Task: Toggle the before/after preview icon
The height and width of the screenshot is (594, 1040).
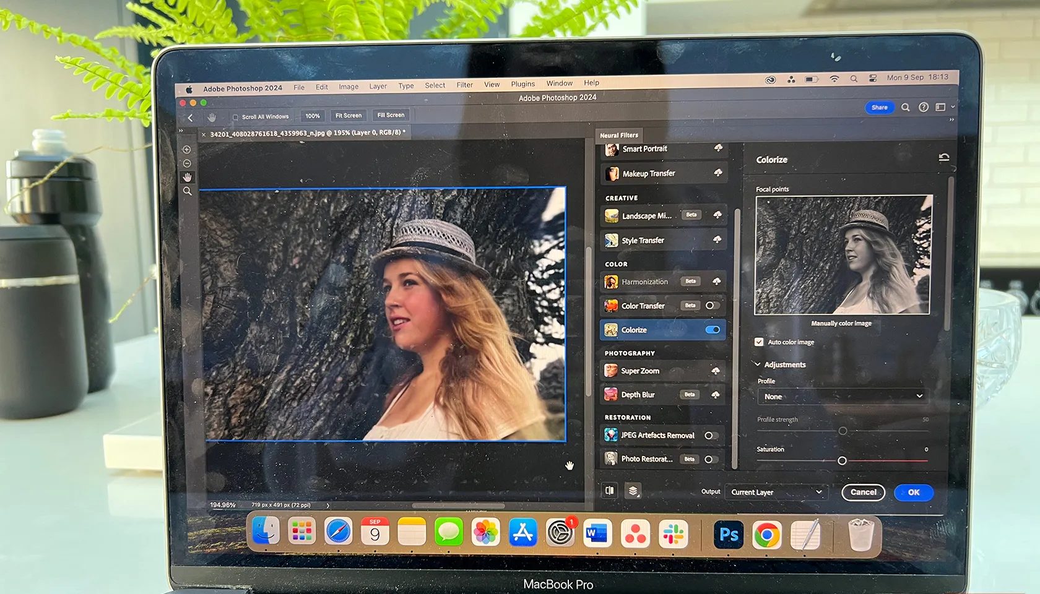Action: coord(610,491)
